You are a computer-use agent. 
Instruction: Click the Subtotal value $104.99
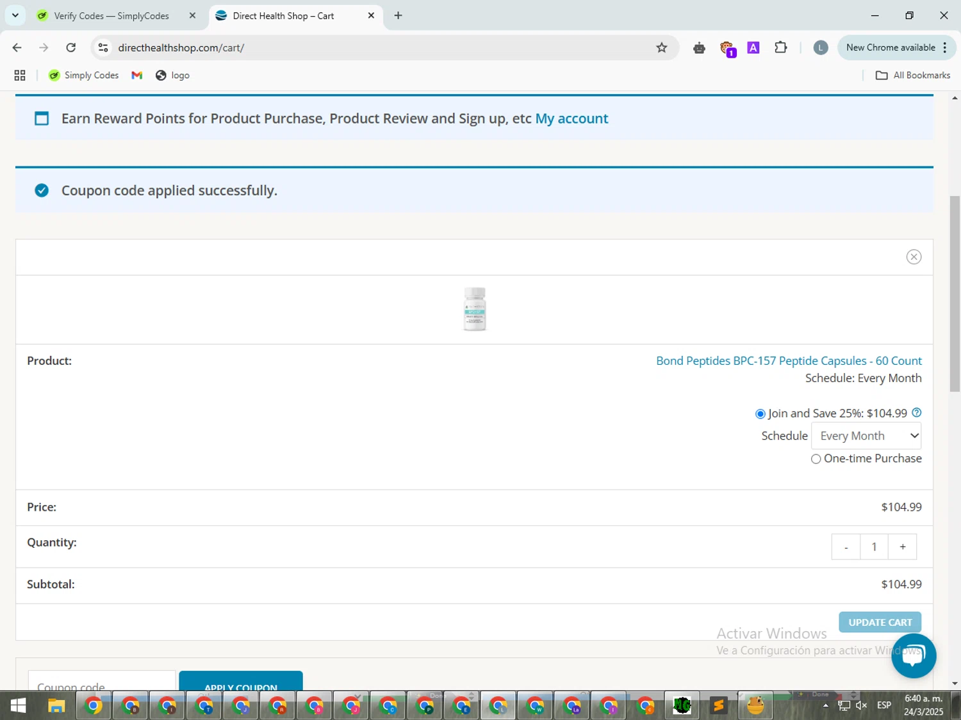tap(901, 584)
